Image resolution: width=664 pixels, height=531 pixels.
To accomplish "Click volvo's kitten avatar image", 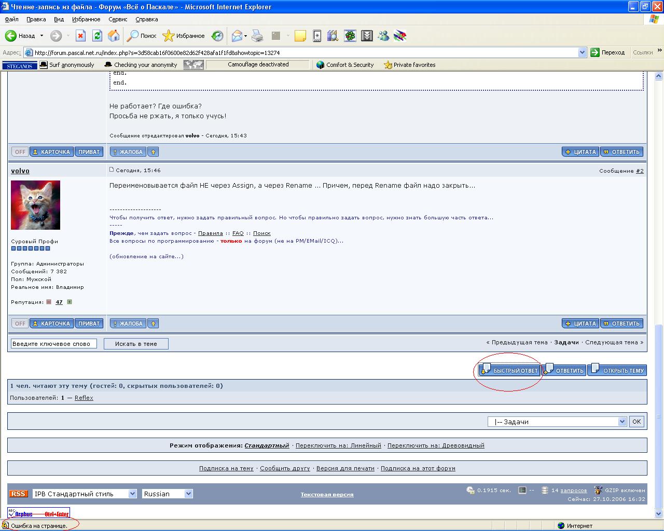I will (x=35, y=205).
